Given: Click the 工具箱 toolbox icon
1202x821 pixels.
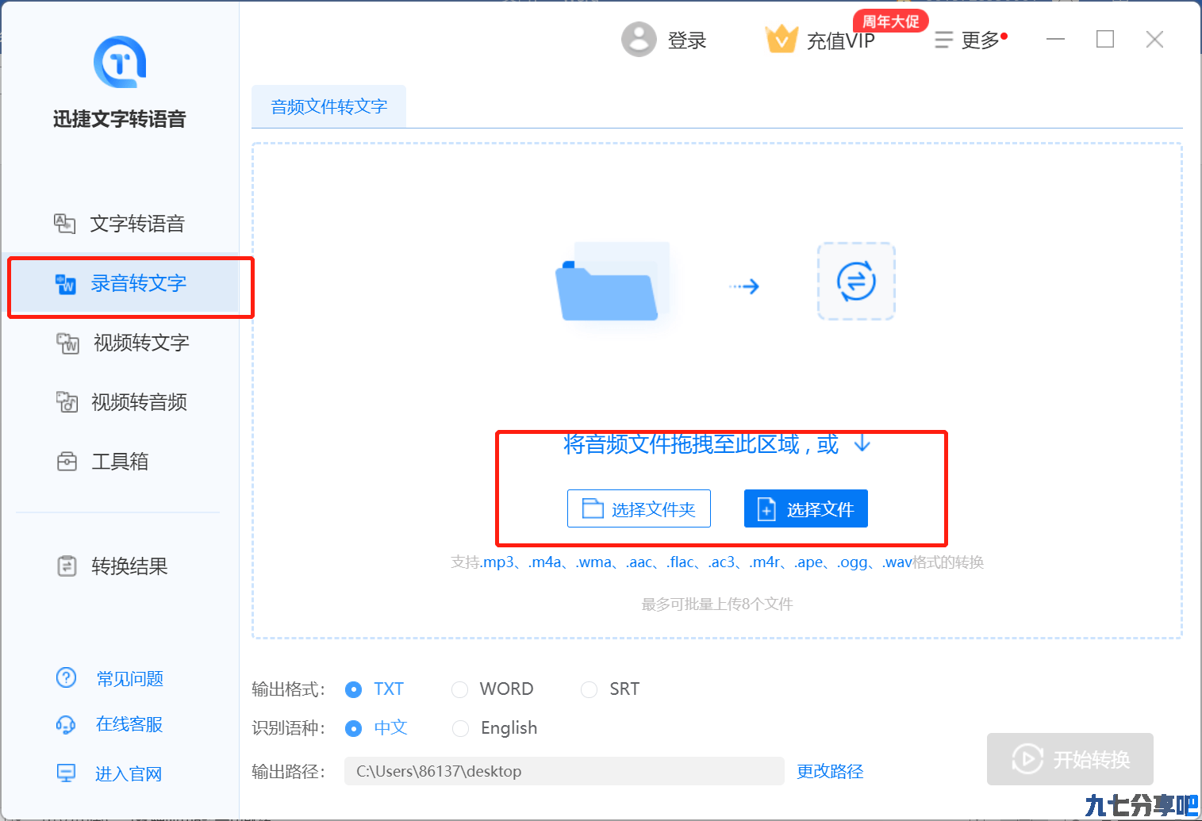Looking at the screenshot, I should point(67,462).
